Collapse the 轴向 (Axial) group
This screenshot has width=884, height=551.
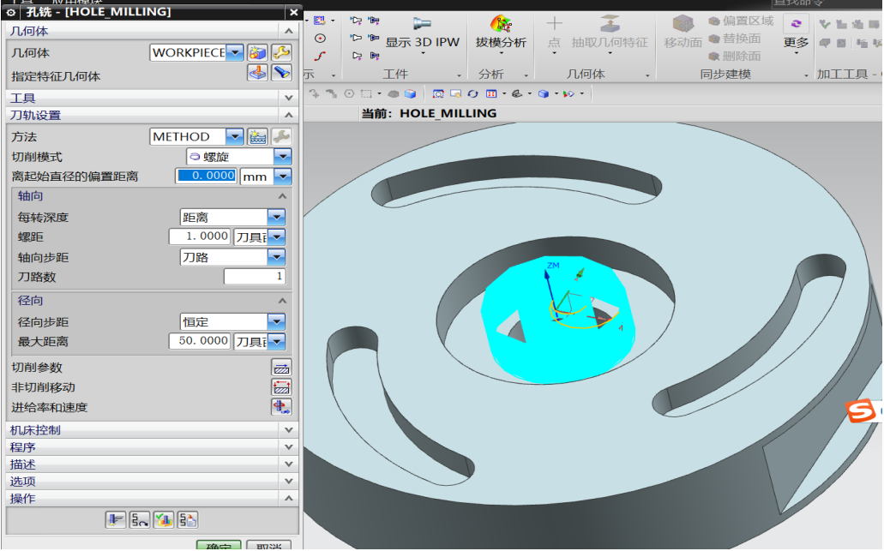click(x=282, y=196)
